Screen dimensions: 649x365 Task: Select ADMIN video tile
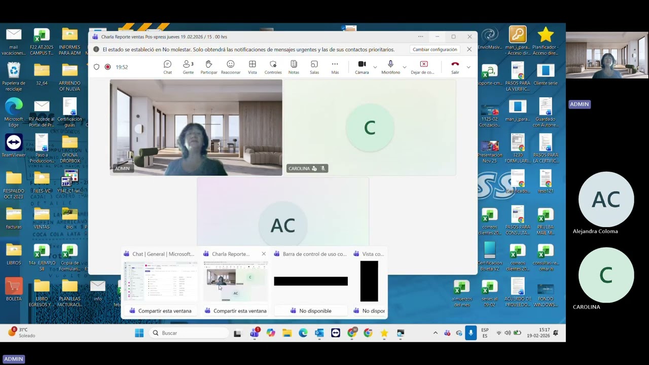[x=196, y=127]
